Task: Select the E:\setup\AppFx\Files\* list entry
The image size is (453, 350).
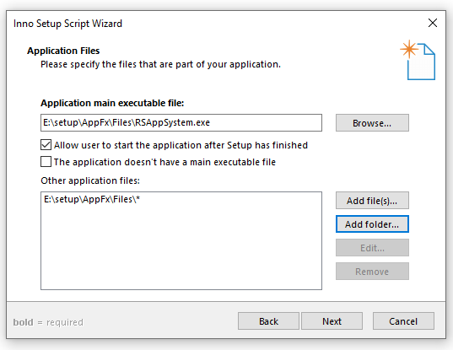Action: 92,199
